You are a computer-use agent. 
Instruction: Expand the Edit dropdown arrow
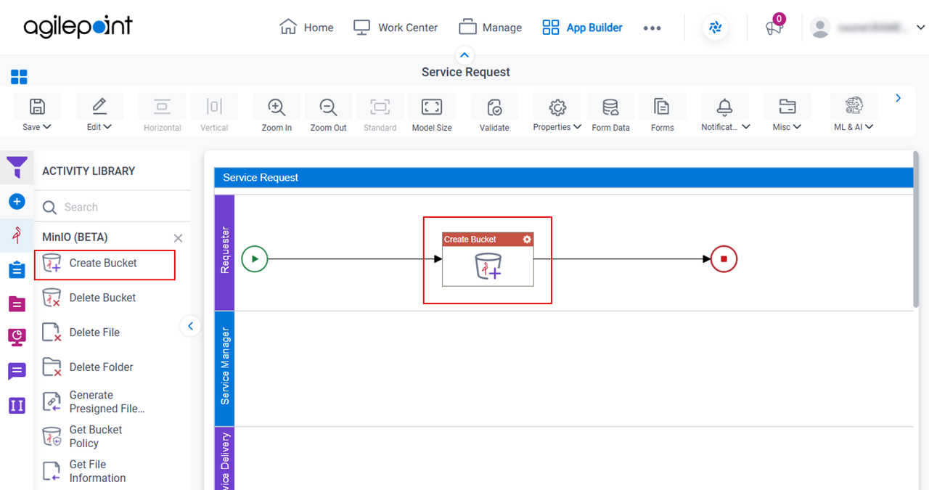(108, 127)
